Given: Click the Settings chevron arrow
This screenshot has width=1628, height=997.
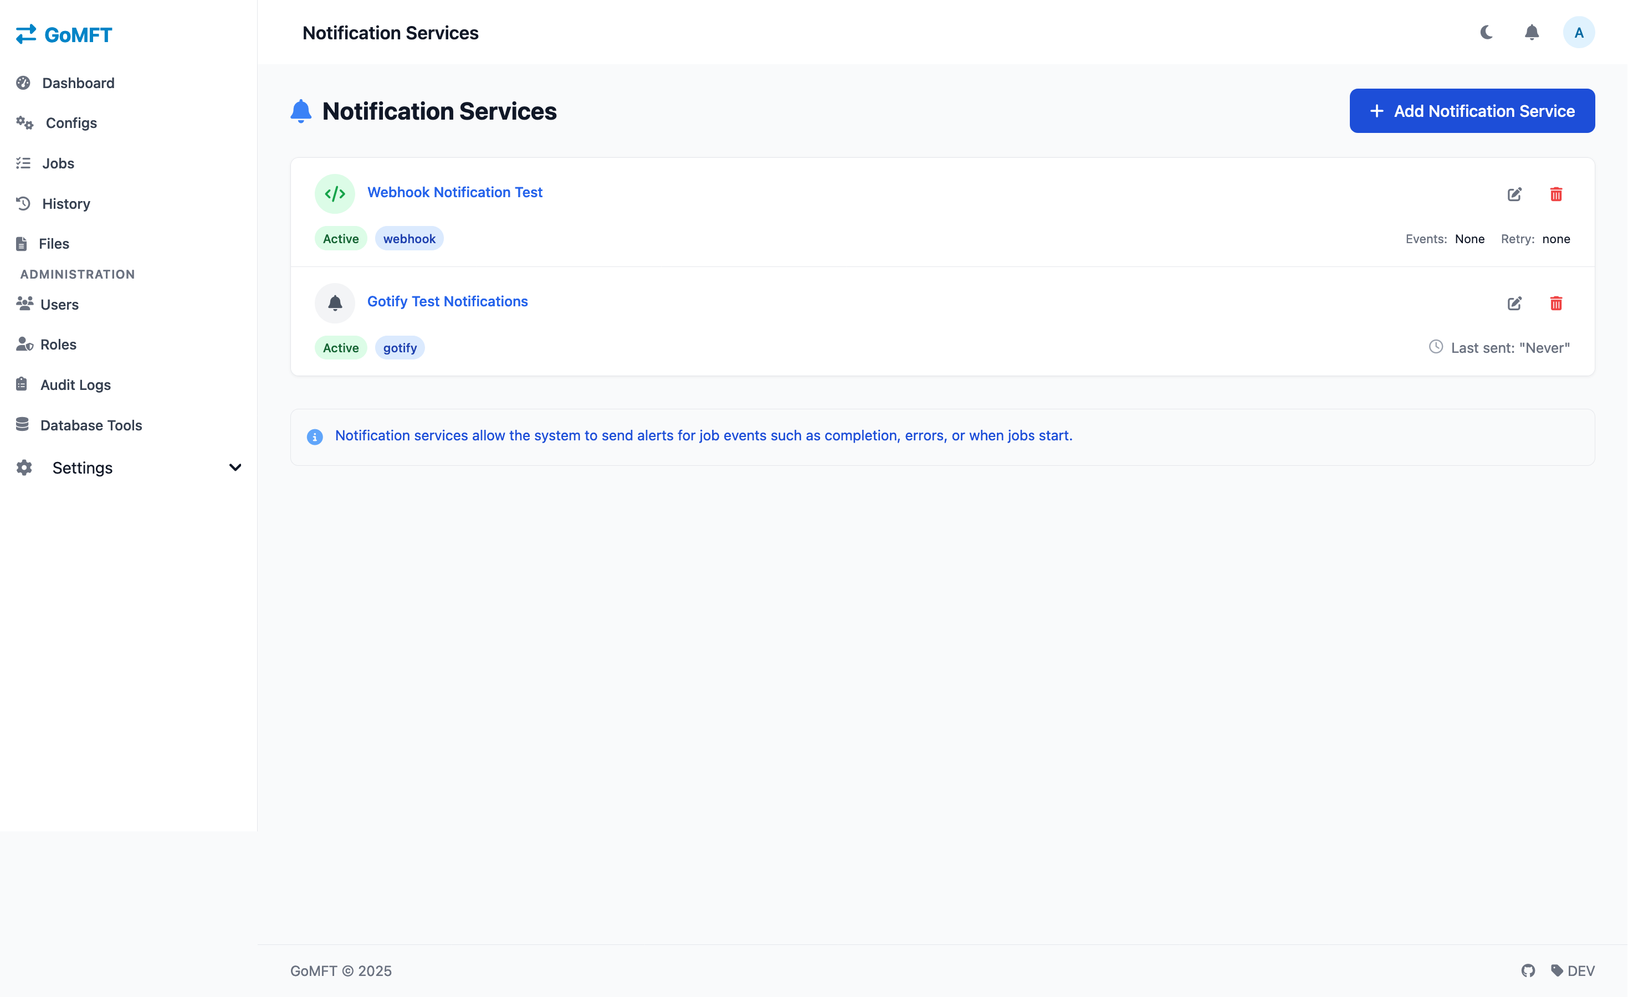Looking at the screenshot, I should (235, 467).
